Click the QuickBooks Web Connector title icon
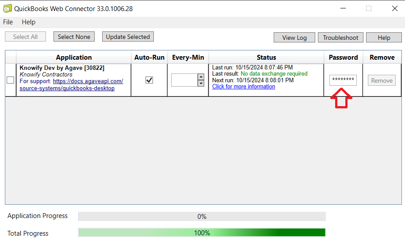Screen dimensions: 405x241 (7, 8)
